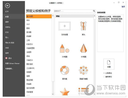Open 导出 & 发送 option

coord(10,43)
